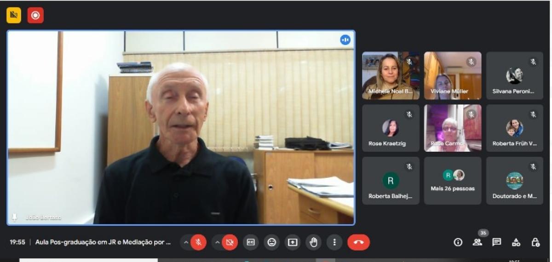The image size is (552, 262).
Task: Raise hand using the hand icon
Action: tap(314, 242)
